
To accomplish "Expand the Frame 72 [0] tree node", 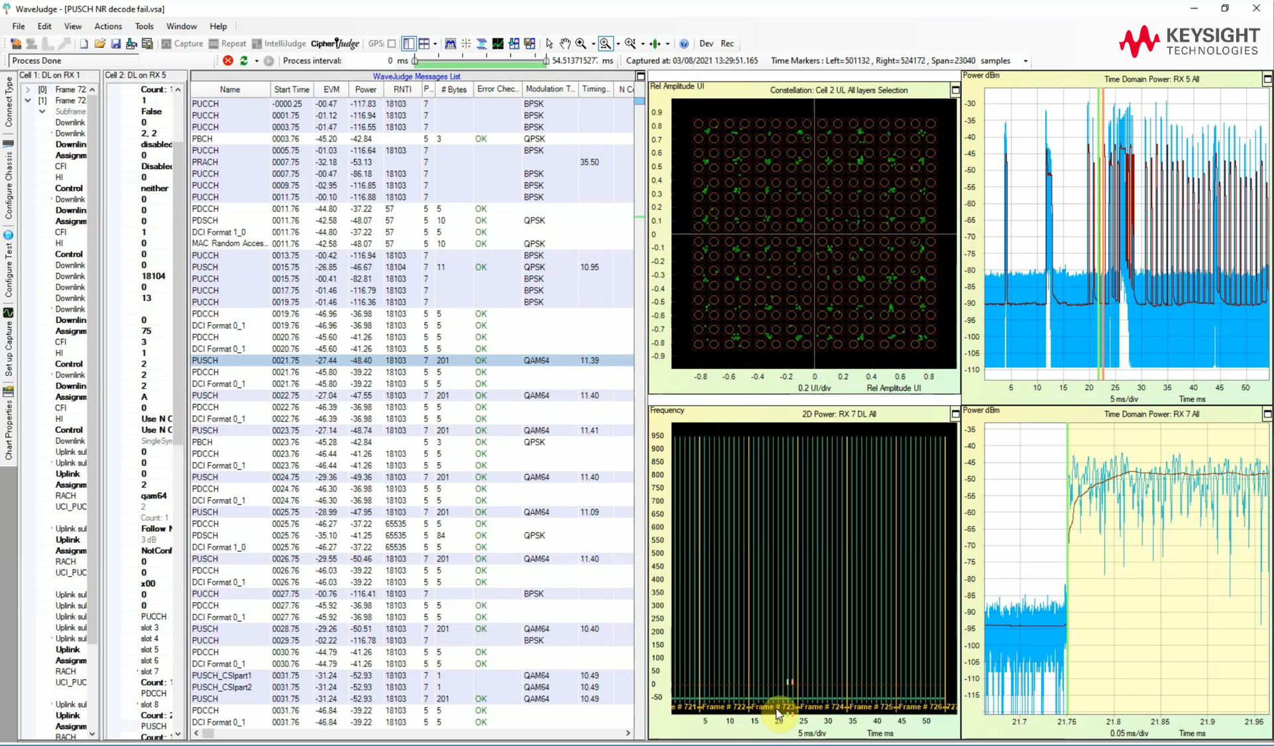I will pyautogui.click(x=28, y=90).
